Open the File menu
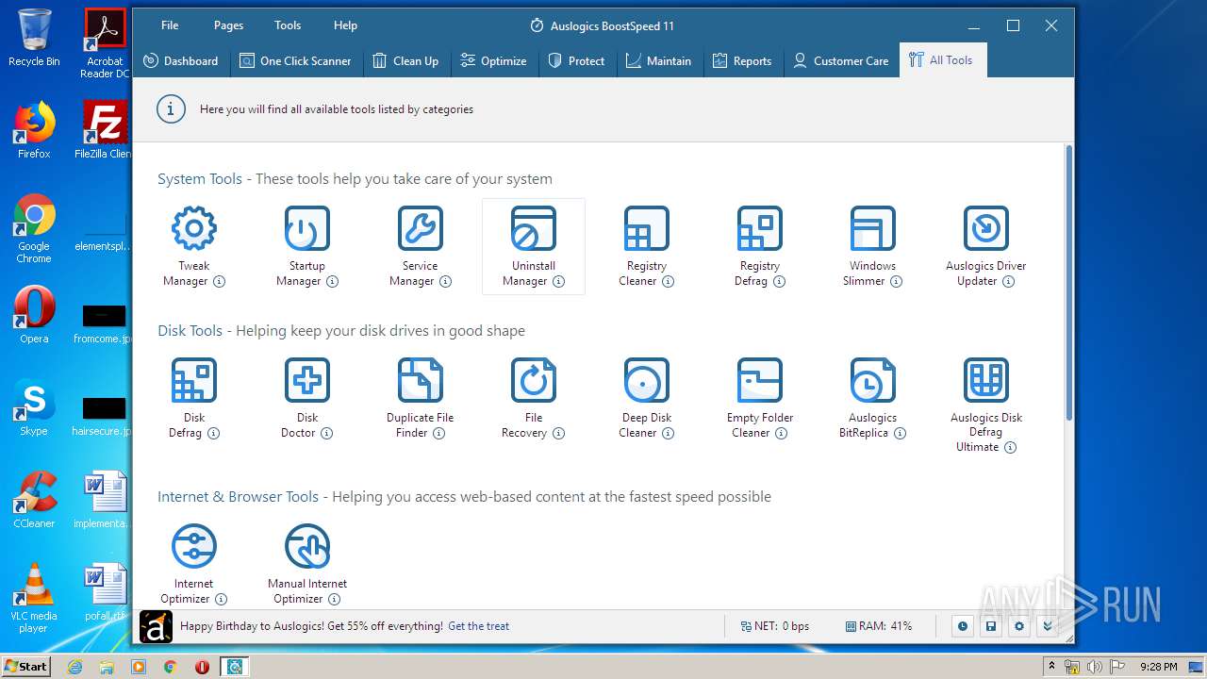1207x679 pixels. [x=170, y=25]
